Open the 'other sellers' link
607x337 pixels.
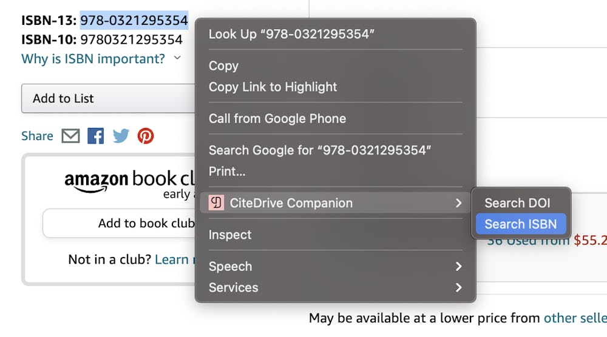[575, 318]
